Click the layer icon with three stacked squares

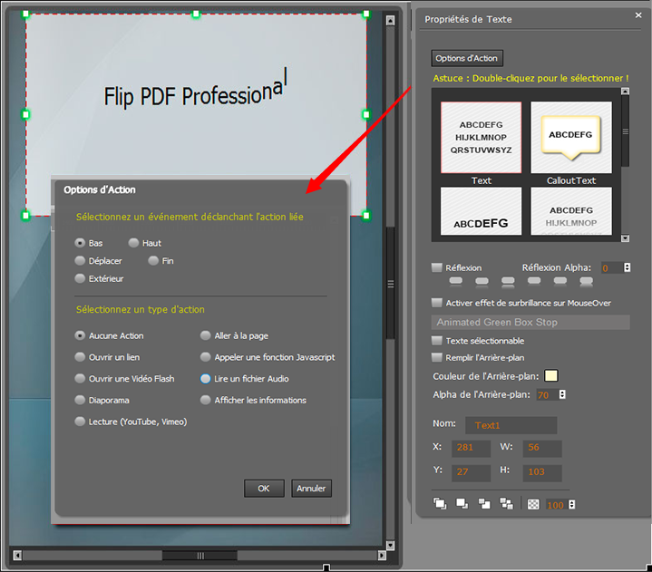(x=440, y=504)
